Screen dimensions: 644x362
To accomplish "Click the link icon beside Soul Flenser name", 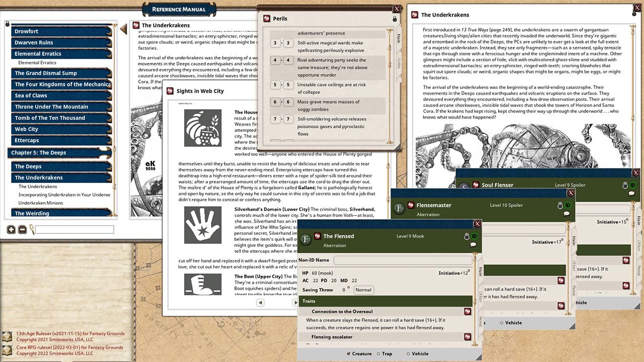I will coord(475,185).
